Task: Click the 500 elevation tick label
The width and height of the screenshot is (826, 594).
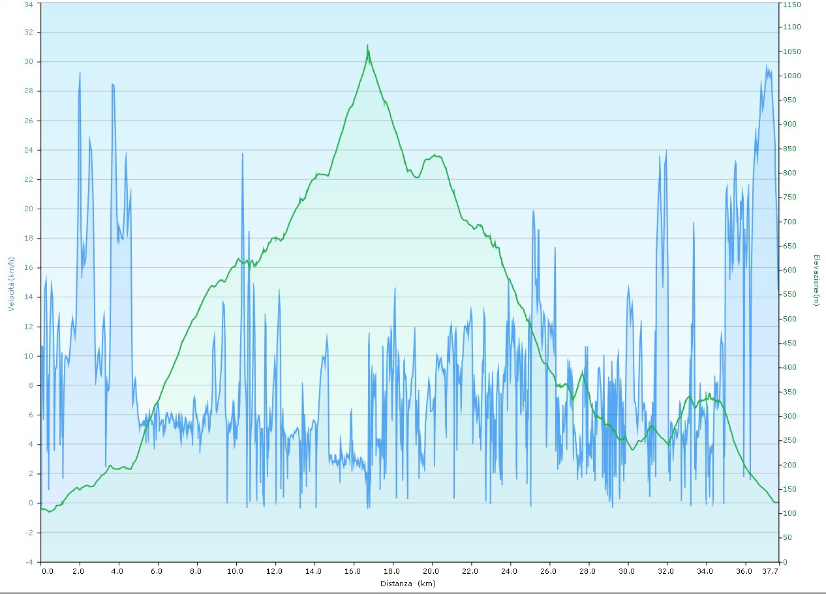Action: (x=788, y=319)
